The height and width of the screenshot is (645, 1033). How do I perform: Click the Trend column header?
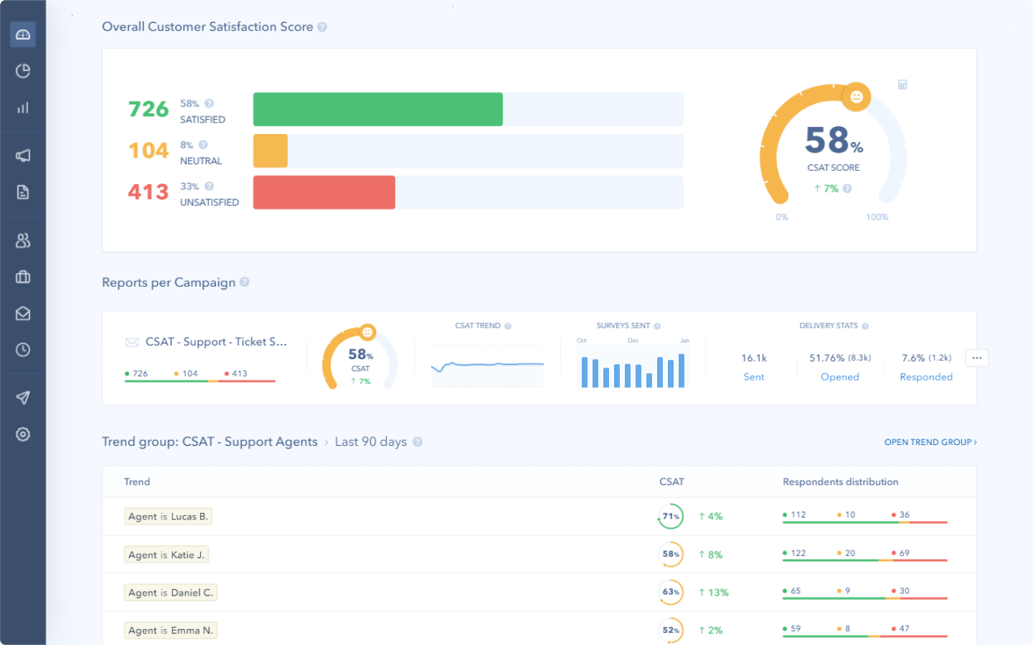[x=137, y=482]
